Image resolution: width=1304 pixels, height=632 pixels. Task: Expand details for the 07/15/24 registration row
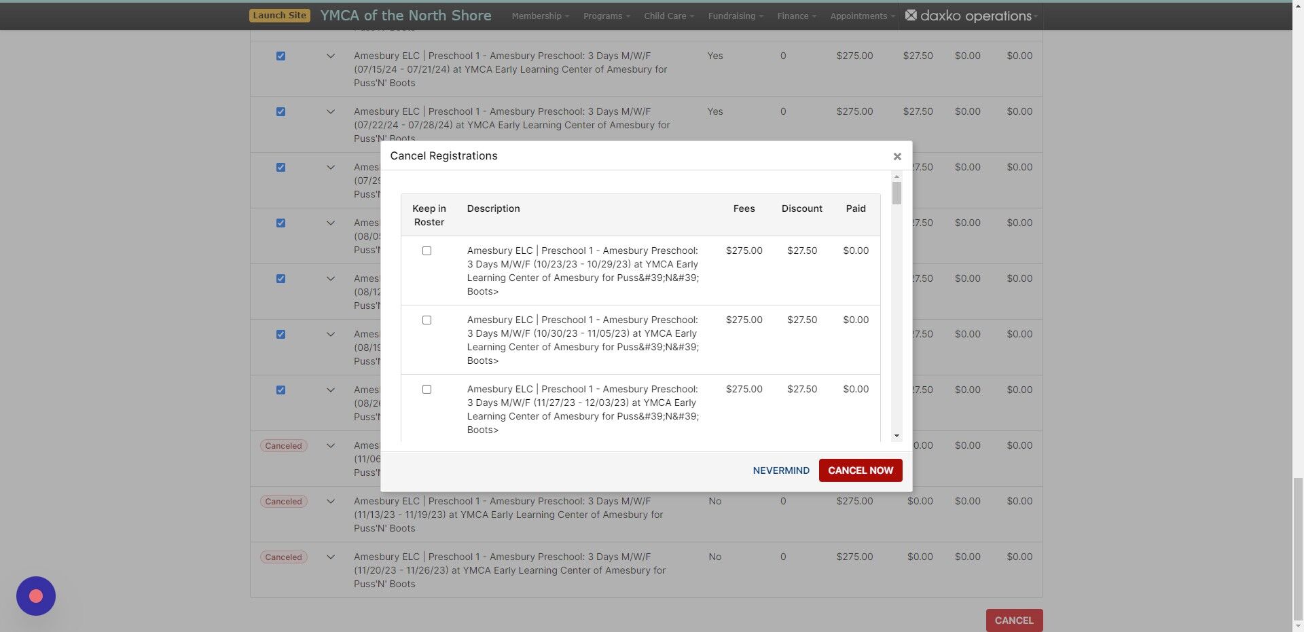[331, 56]
